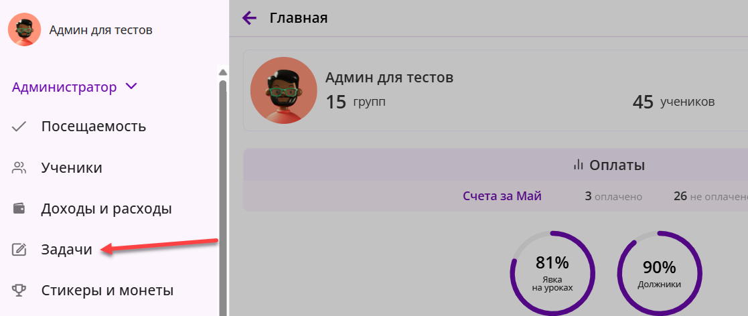748x316 pixels.
Task: Click the pencil edit icon beside Задачи
Action: 19,249
